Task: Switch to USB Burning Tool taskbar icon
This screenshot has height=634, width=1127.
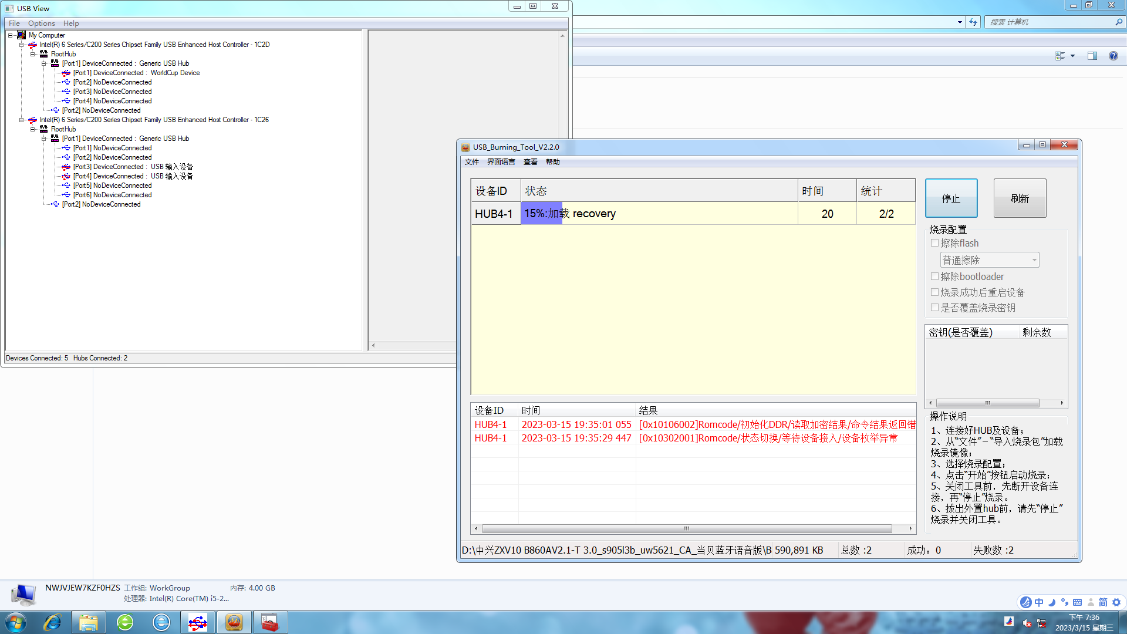Action: click(234, 622)
